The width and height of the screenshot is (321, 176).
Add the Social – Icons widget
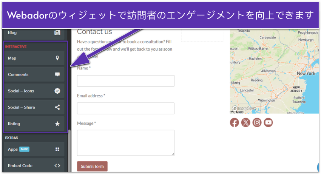34,91
